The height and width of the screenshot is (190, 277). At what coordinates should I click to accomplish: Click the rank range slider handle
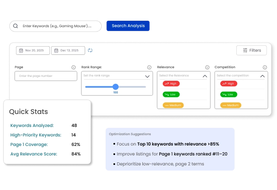(x=116, y=87)
